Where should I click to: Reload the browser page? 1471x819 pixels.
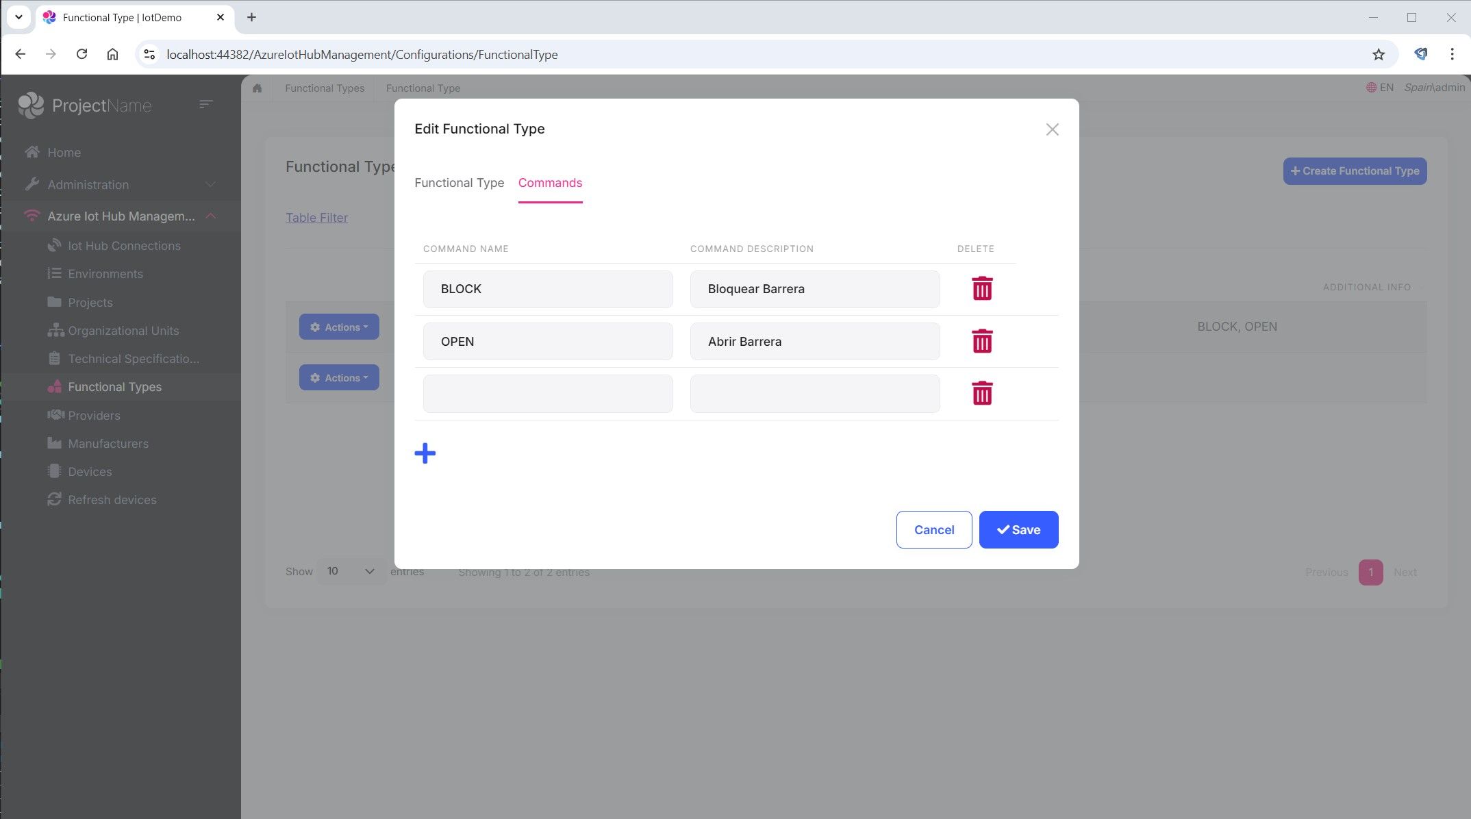(x=81, y=54)
